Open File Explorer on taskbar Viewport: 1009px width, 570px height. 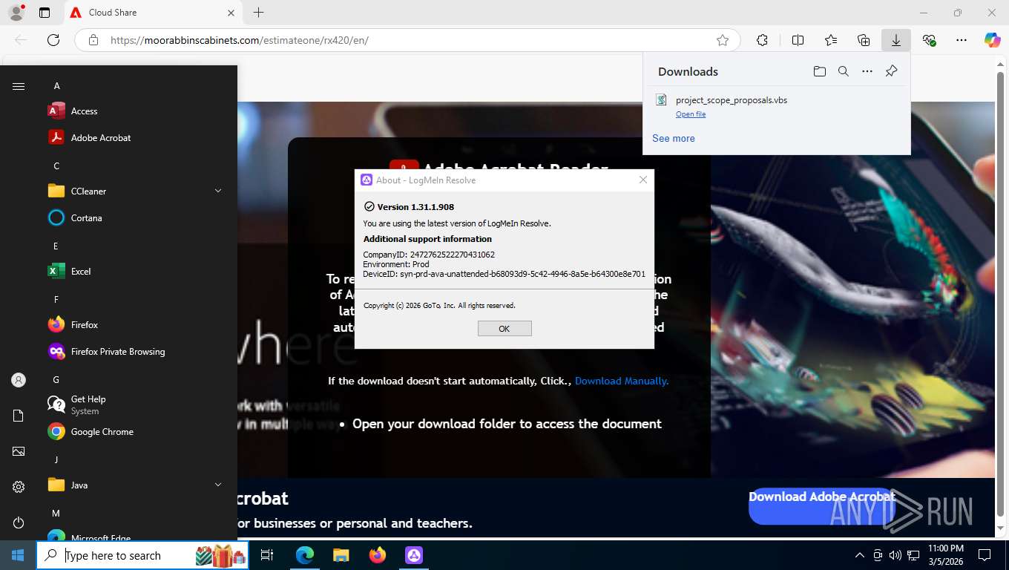(x=341, y=555)
